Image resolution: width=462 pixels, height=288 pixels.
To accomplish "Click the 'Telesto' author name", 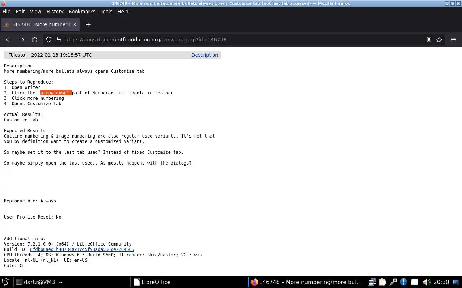I will pyautogui.click(x=17, y=55).
